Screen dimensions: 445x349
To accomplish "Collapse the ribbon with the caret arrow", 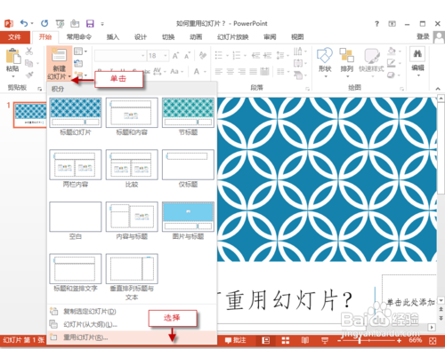I will (438, 88).
